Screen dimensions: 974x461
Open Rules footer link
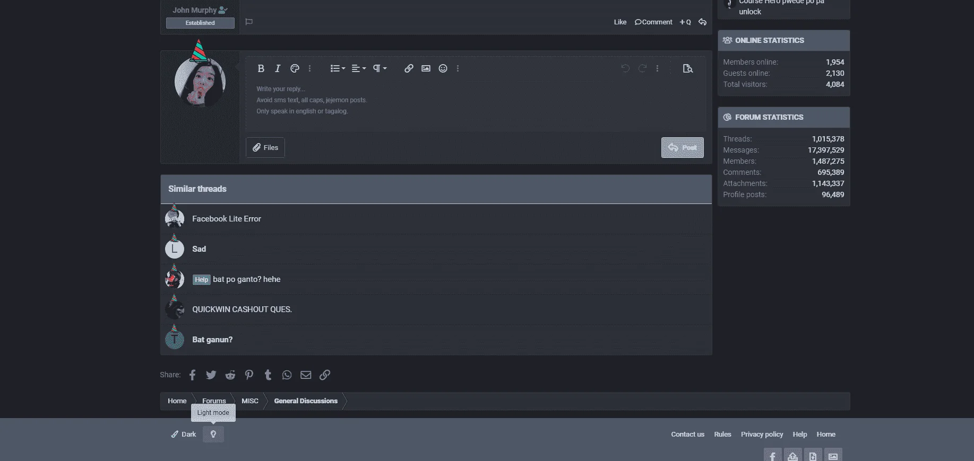pyautogui.click(x=722, y=434)
